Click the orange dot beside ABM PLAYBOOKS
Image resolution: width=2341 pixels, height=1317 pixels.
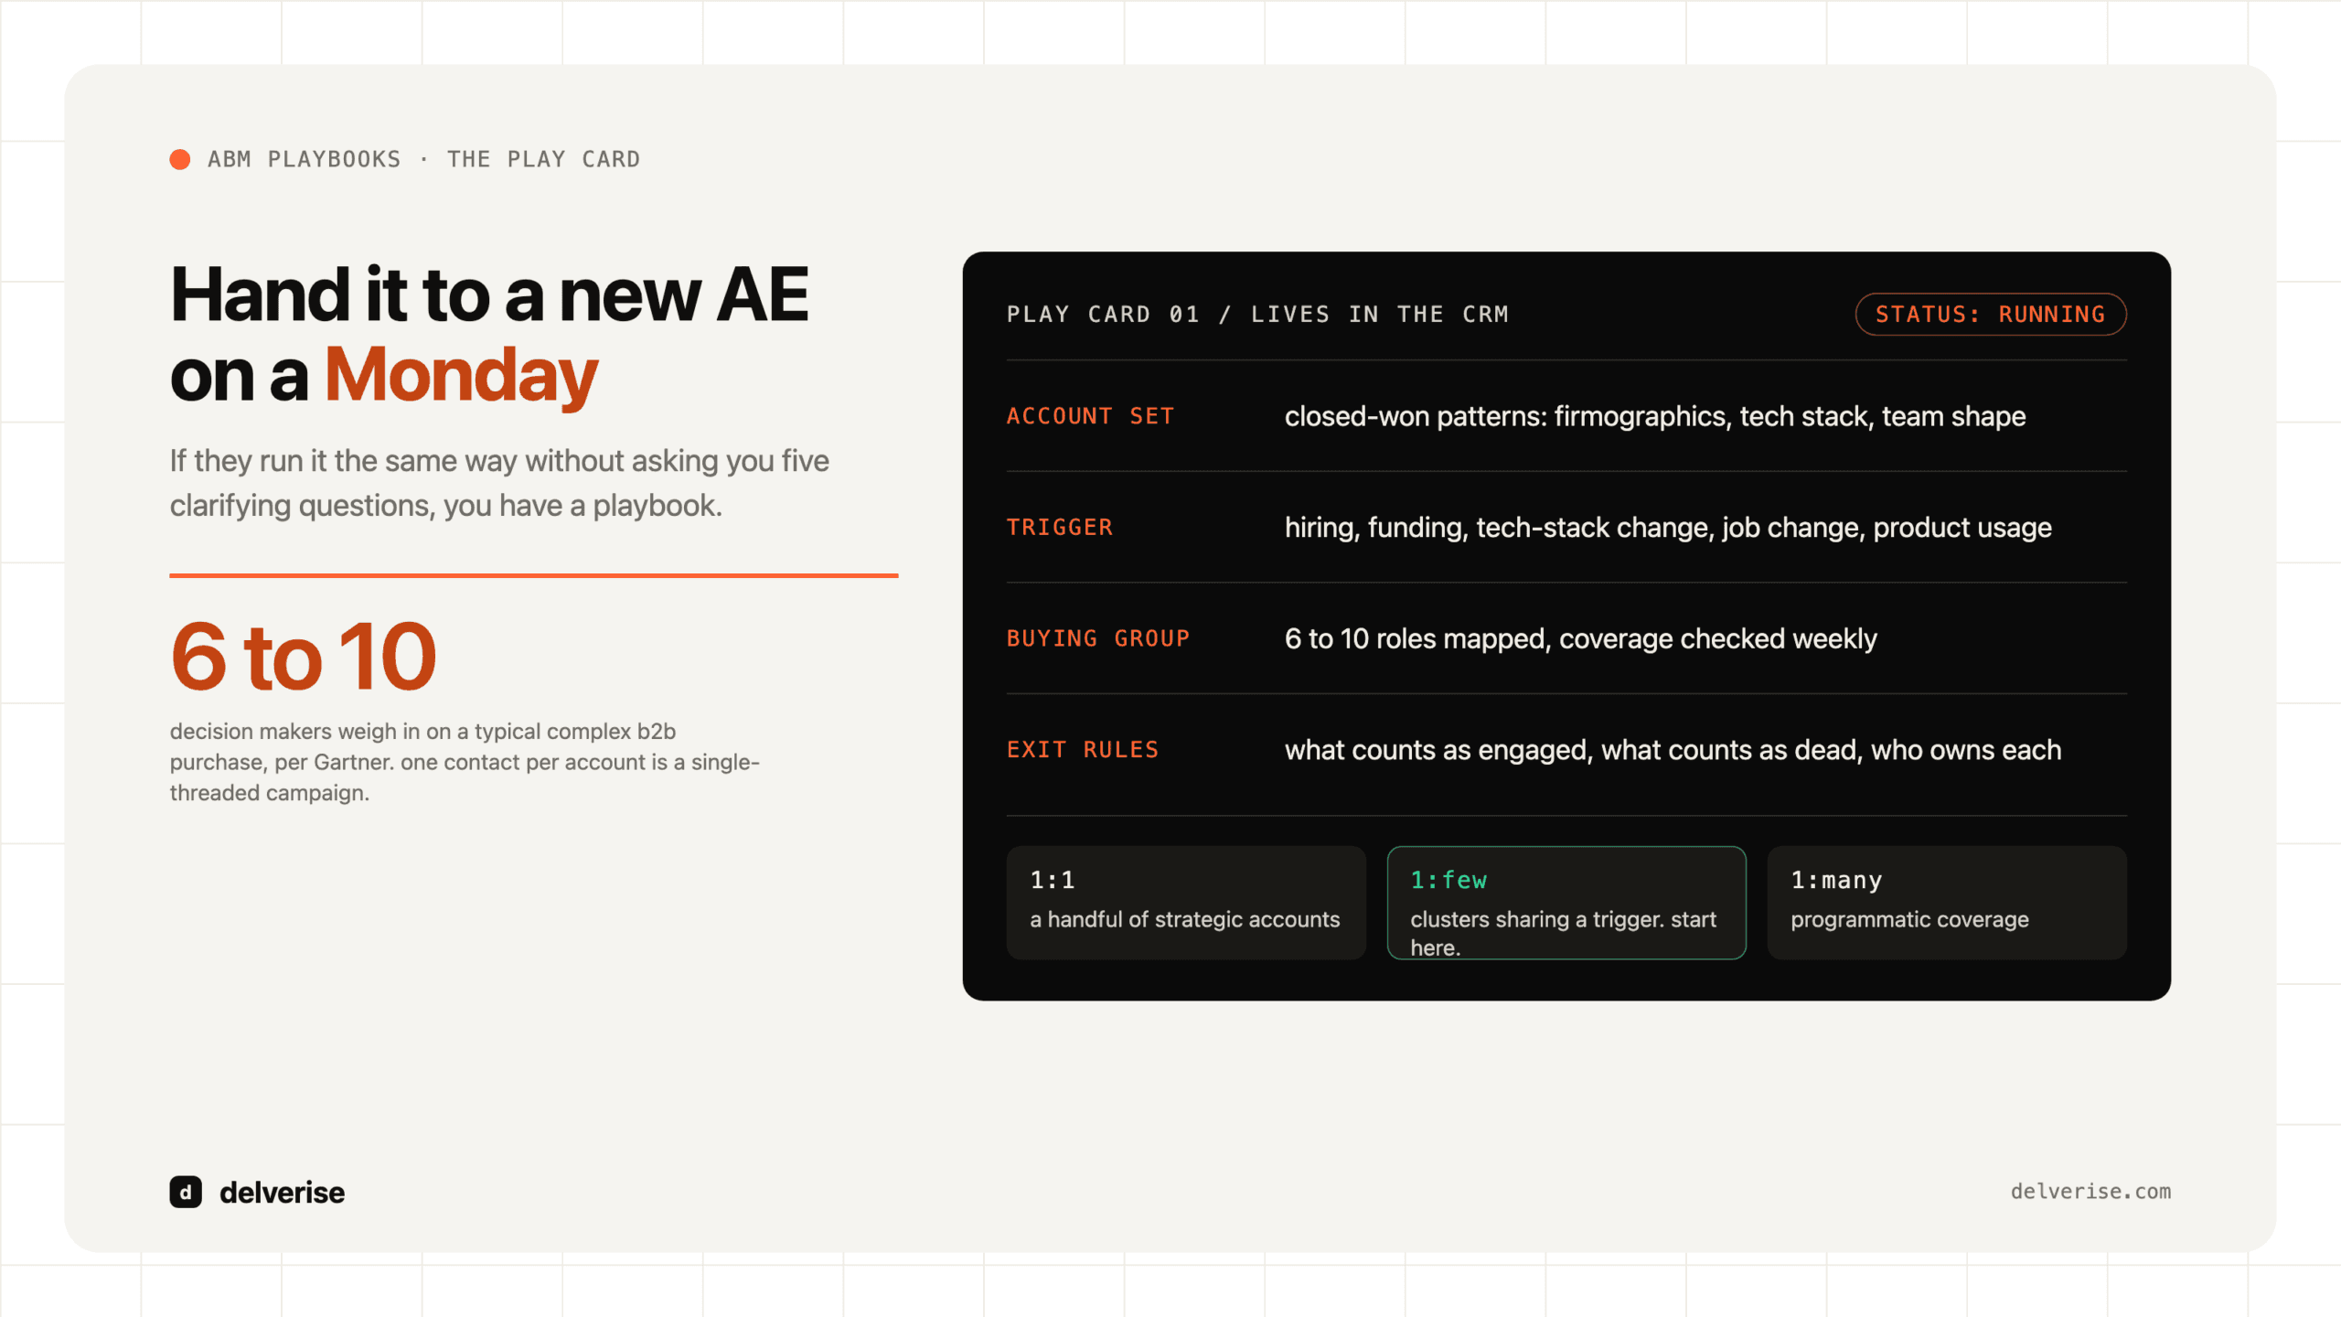pyautogui.click(x=180, y=159)
